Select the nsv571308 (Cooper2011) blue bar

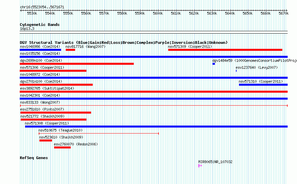point(156,127)
